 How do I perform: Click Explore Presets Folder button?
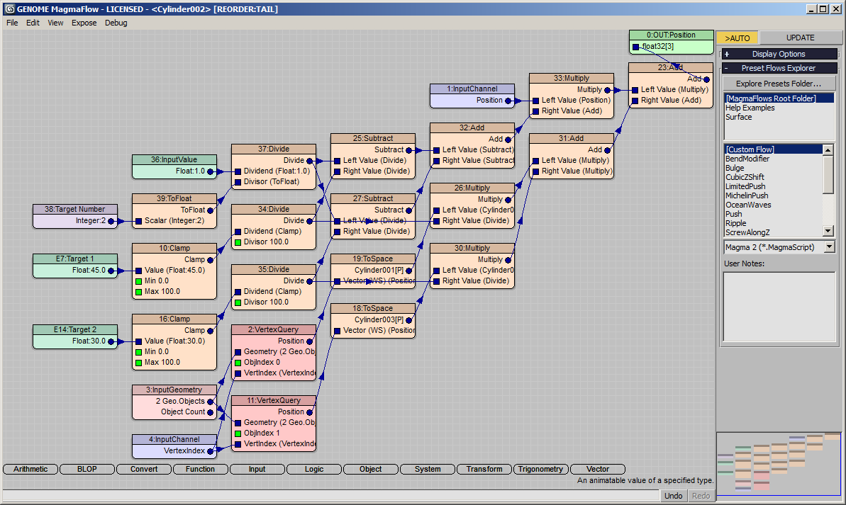click(779, 84)
